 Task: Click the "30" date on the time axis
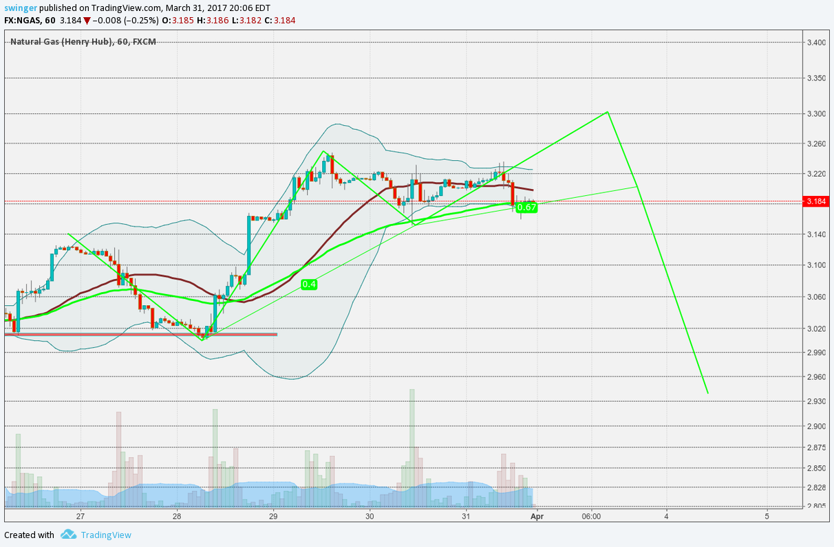point(370,516)
